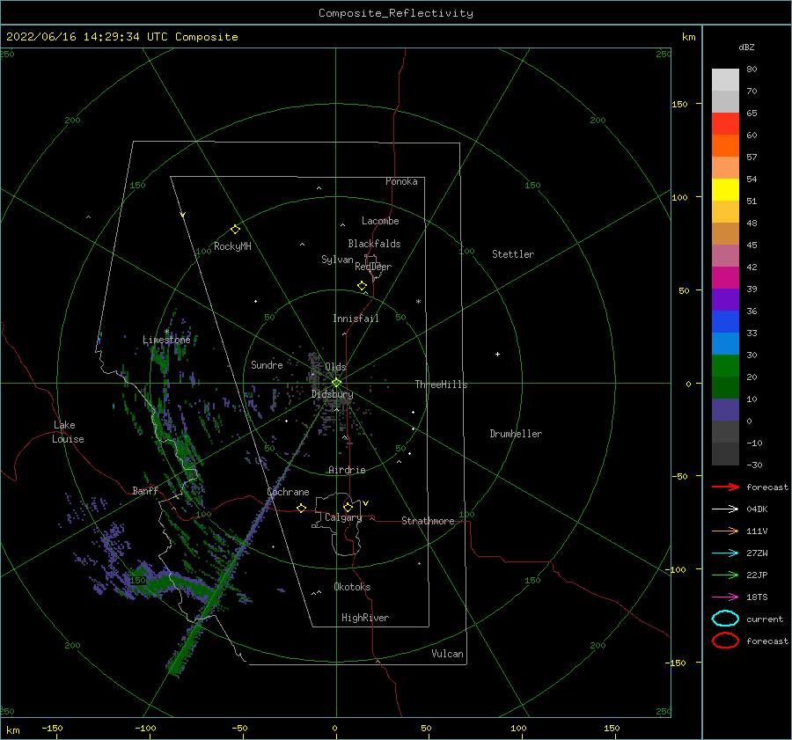This screenshot has width=792, height=740.
Task: Click the yellow diamond marker below RedDeer
Action: point(363,286)
